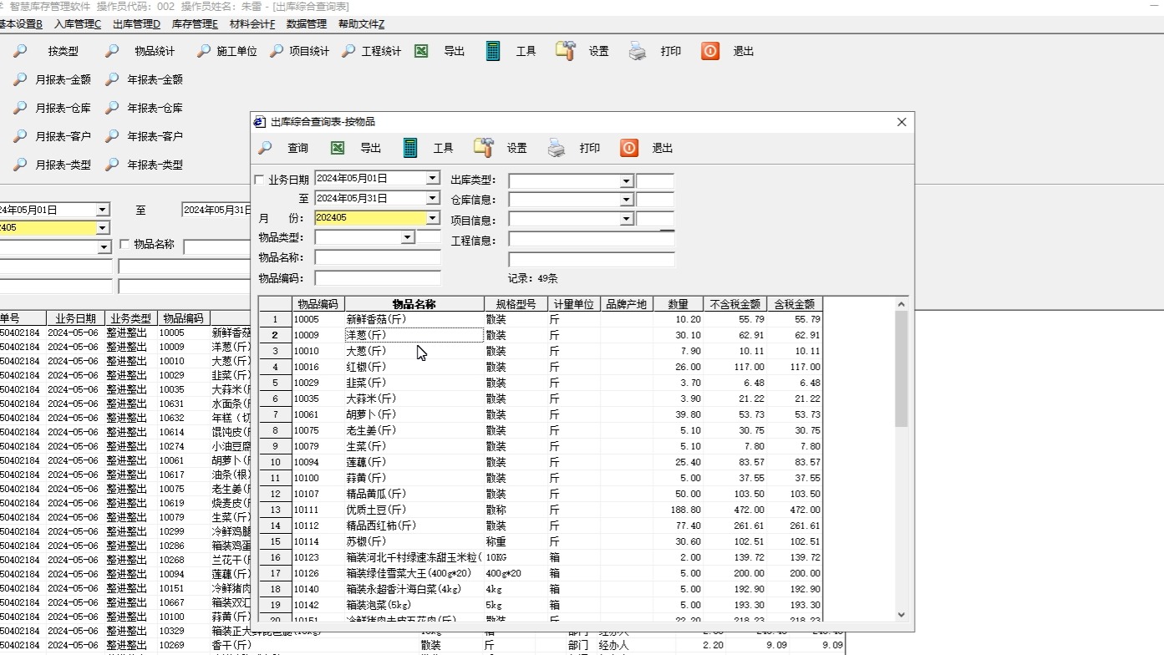Open 年报表-仓库 report icon
This screenshot has height=655, width=1164.
pyautogui.click(x=112, y=108)
